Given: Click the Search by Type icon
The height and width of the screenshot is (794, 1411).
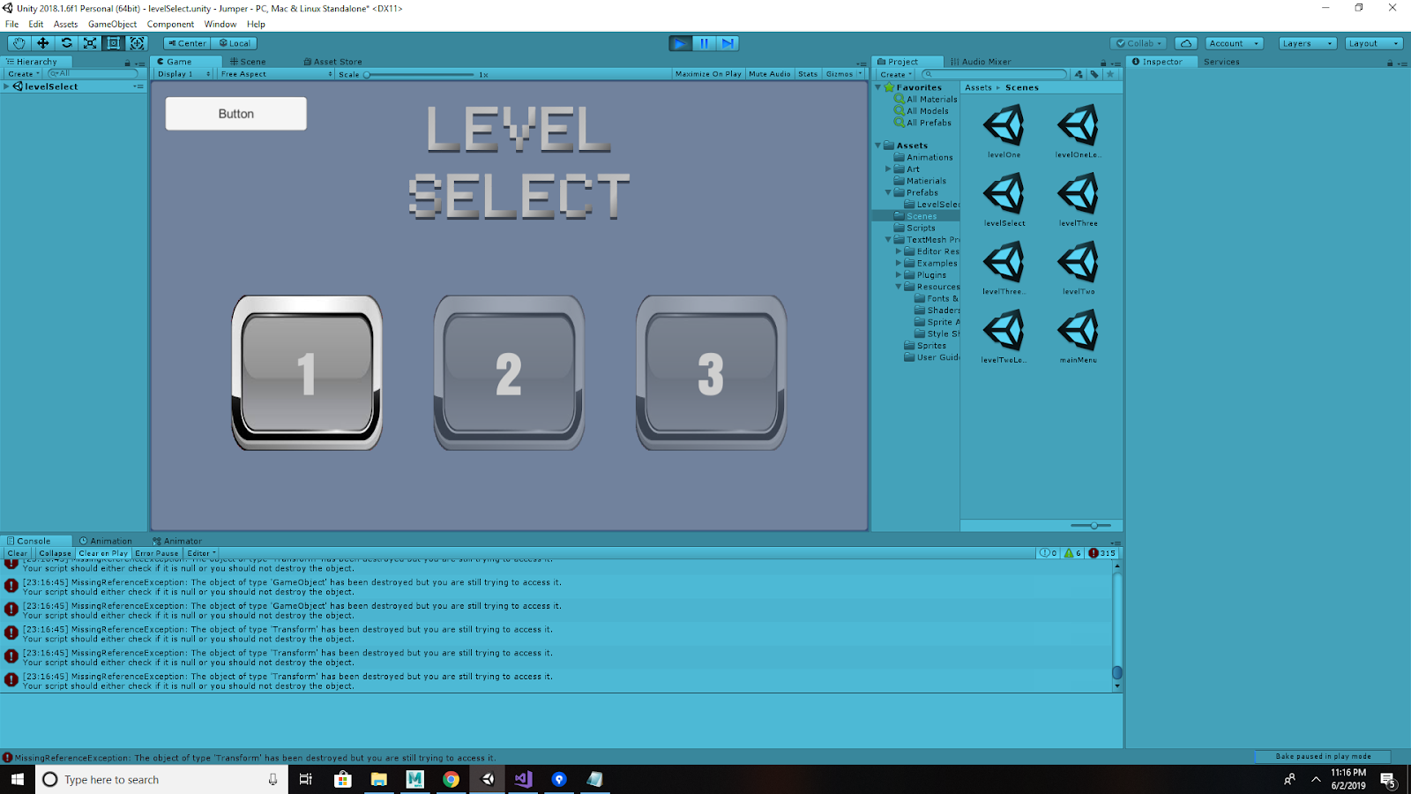Looking at the screenshot, I should pos(1079,74).
